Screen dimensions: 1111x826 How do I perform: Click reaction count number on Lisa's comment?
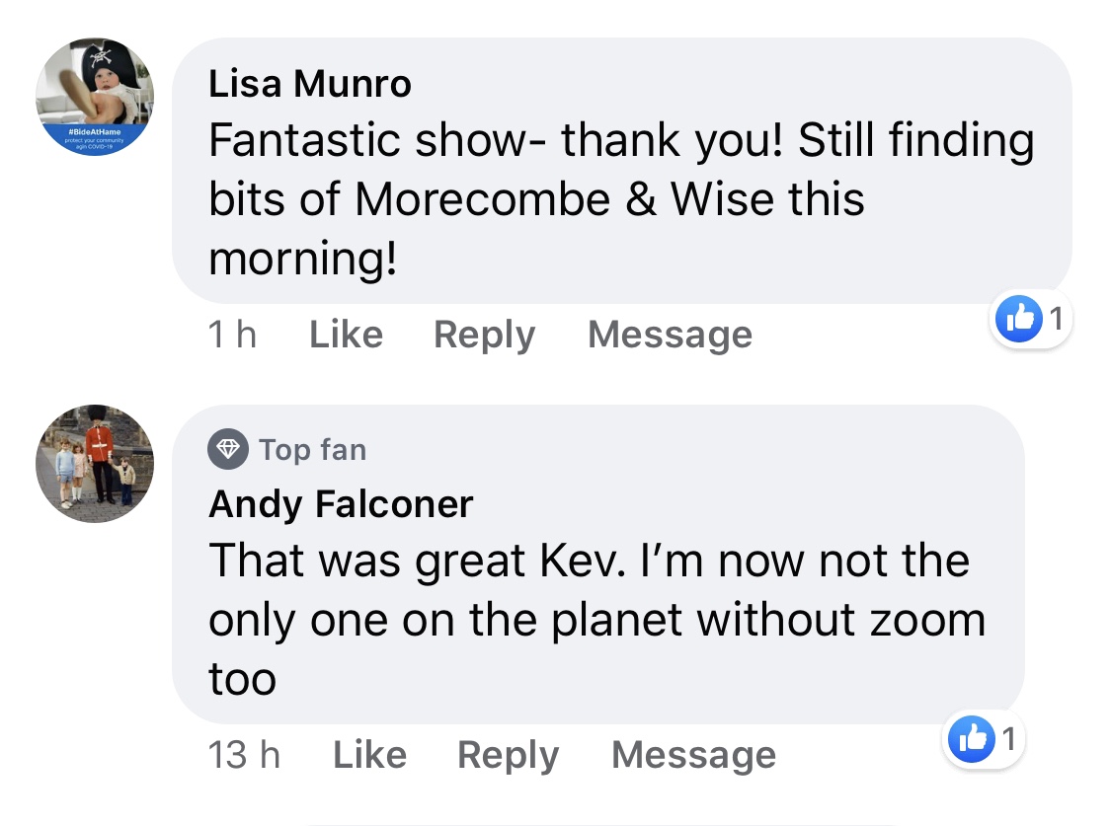(1055, 319)
